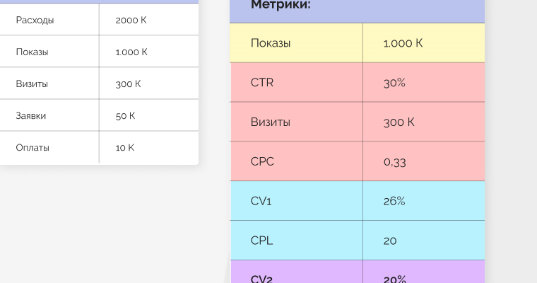Click the Расходы label cell
This screenshot has height=283, width=537.
35,20
